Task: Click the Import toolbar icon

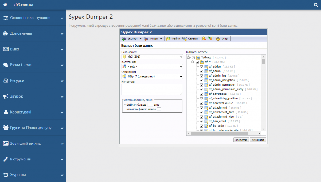Action: pos(146,39)
